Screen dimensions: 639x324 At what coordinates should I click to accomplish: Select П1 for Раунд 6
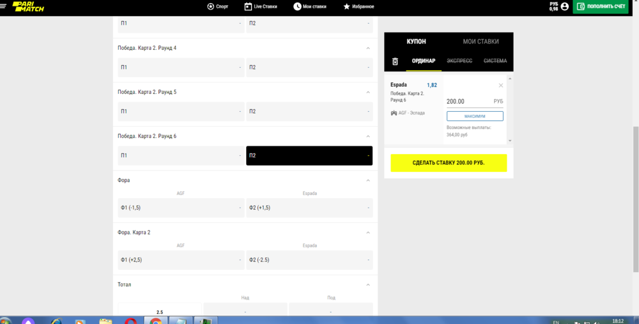tap(181, 155)
